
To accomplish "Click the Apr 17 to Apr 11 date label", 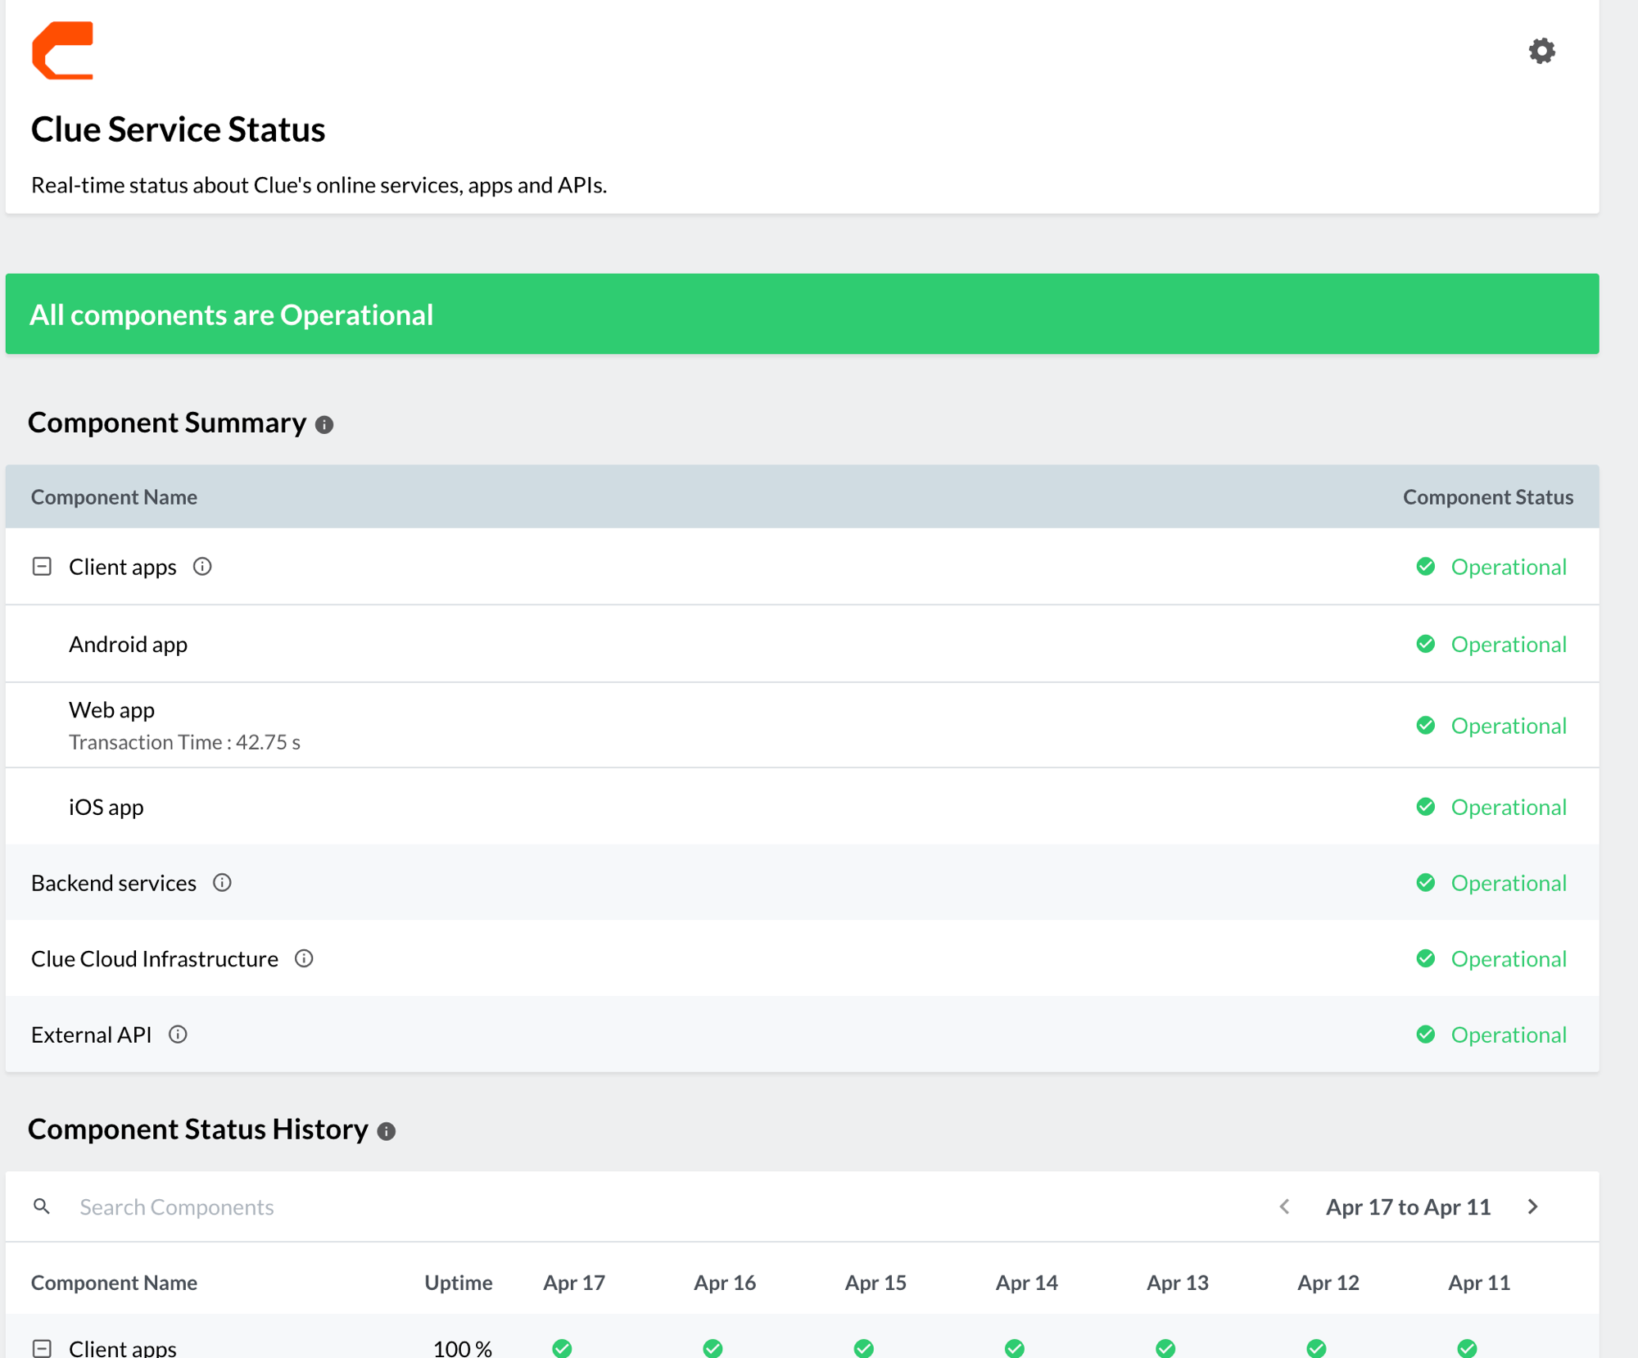I will (x=1408, y=1206).
